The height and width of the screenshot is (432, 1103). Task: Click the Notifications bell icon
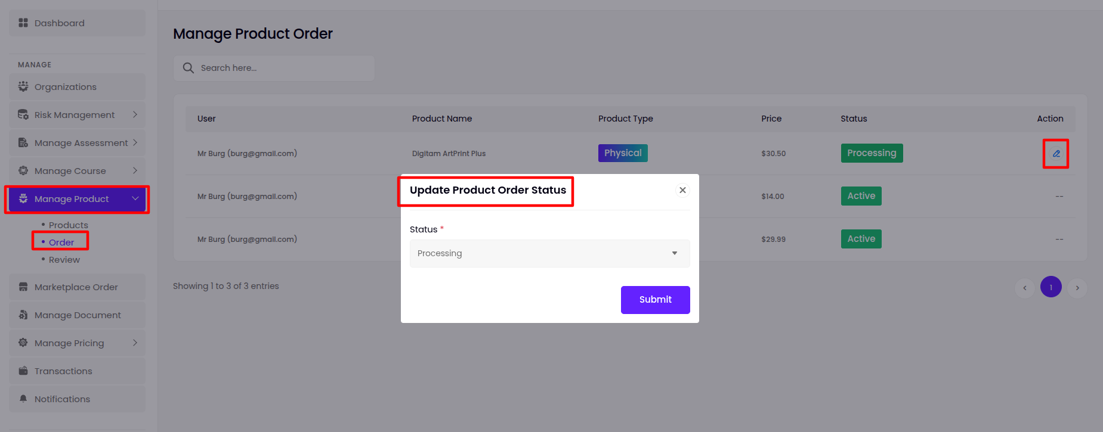(x=23, y=399)
